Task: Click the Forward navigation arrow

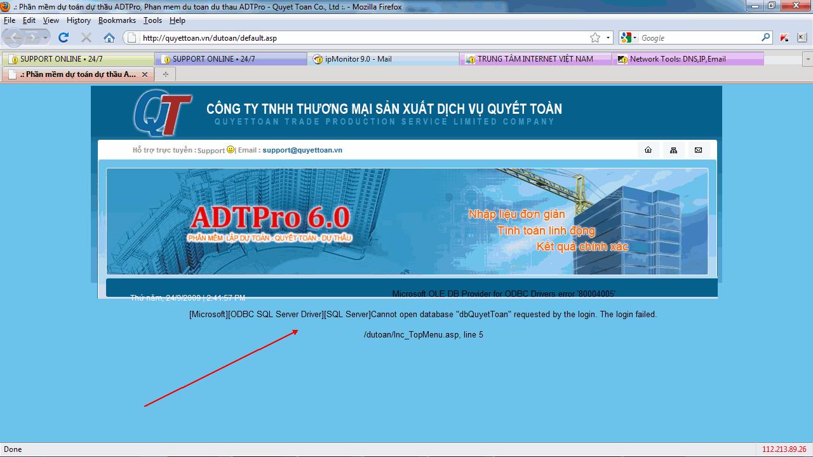Action: [x=32, y=38]
